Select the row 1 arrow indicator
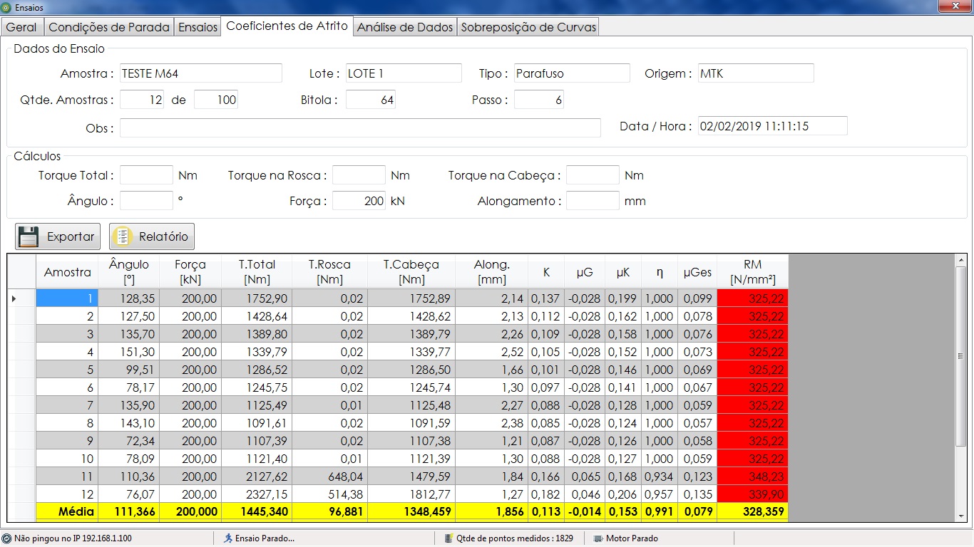This screenshot has height=547, width=974. tap(14, 298)
